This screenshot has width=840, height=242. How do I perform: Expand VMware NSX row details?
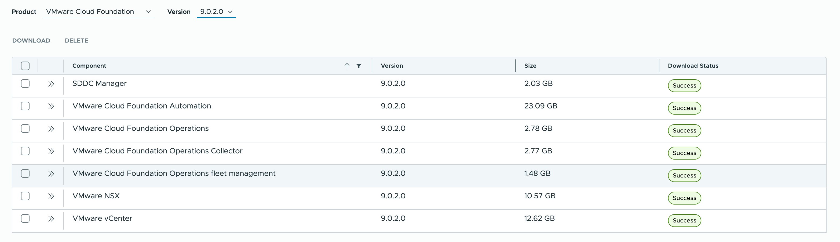click(x=51, y=196)
